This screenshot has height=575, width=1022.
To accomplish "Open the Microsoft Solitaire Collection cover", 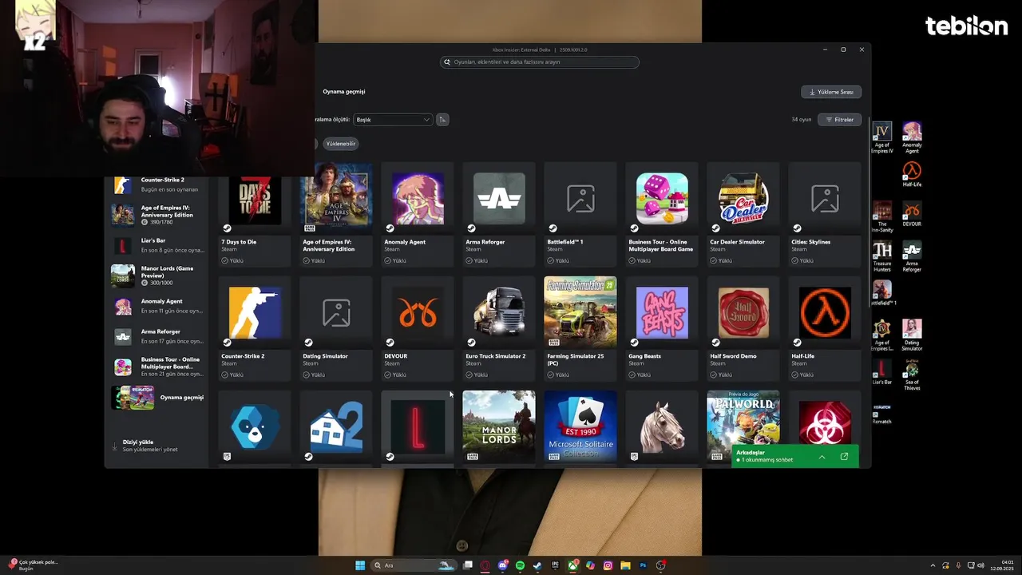I will click(x=580, y=426).
